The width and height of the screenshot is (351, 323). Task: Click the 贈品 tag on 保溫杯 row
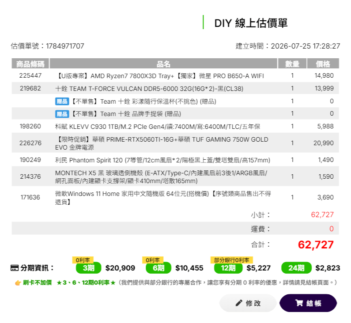pyautogui.click(x=62, y=101)
